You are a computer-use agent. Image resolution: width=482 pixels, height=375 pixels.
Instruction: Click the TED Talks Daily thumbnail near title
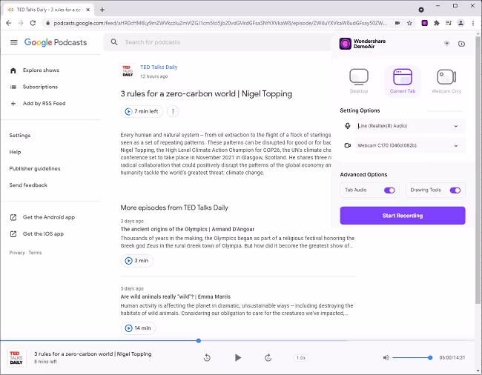coord(128,71)
